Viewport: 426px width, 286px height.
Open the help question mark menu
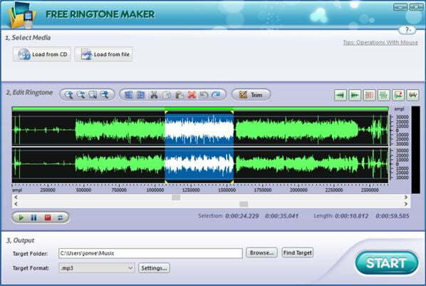point(407,30)
